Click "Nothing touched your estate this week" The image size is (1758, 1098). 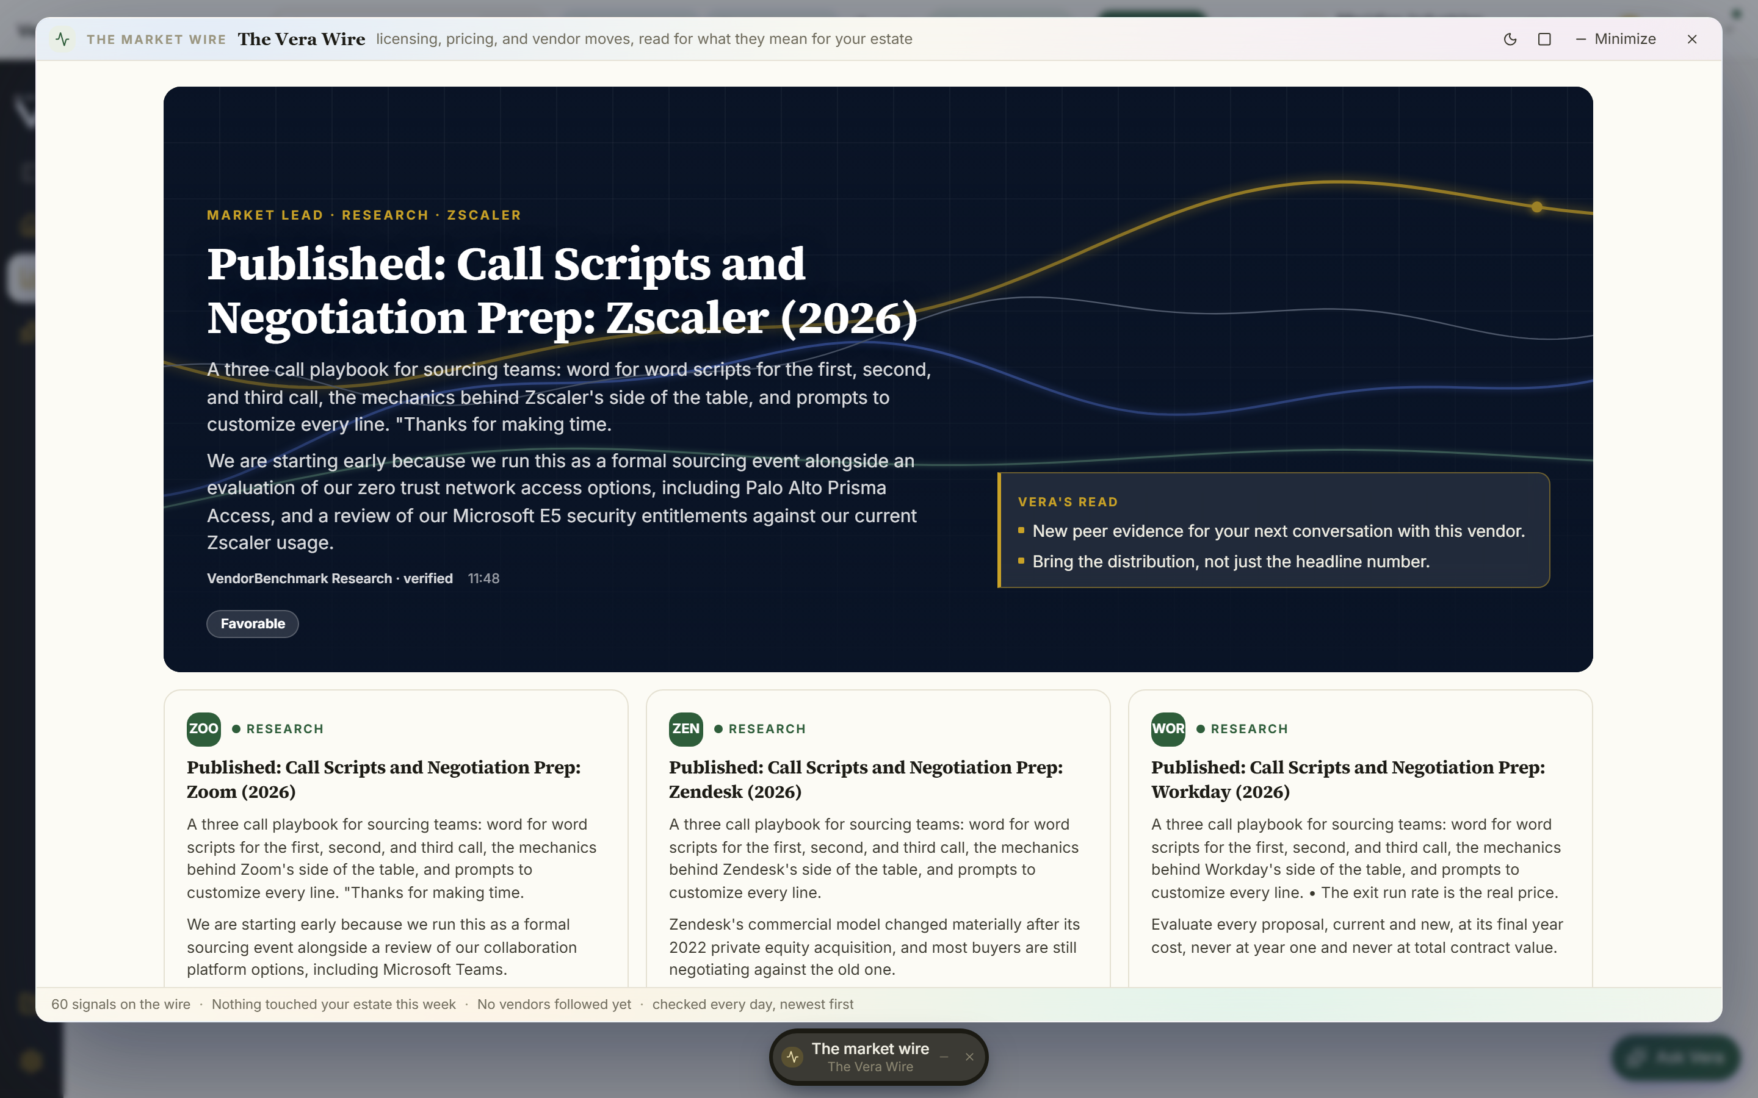333,1004
